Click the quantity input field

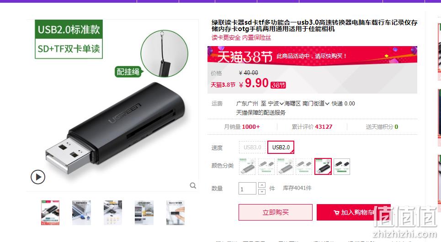click(248, 188)
